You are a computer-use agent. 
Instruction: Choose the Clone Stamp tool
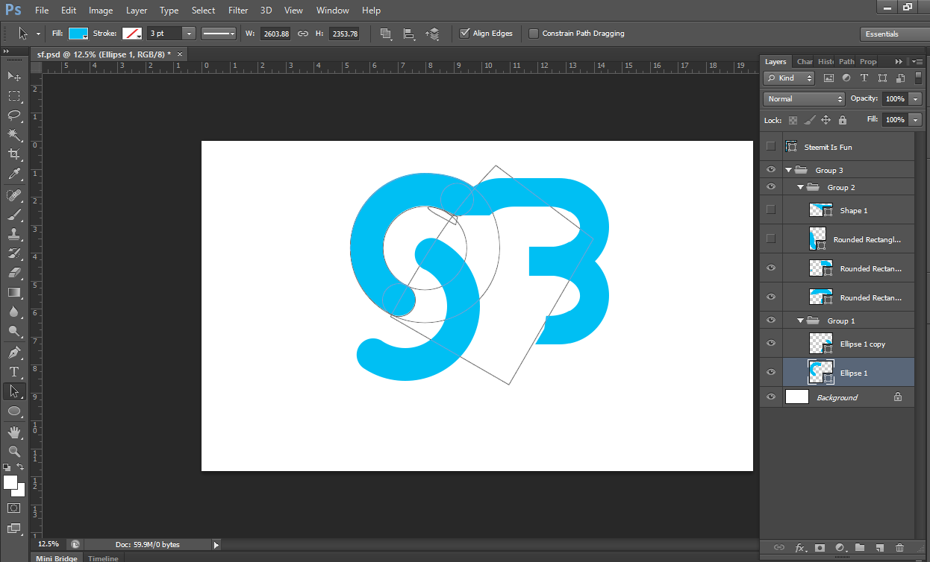pyautogui.click(x=14, y=234)
